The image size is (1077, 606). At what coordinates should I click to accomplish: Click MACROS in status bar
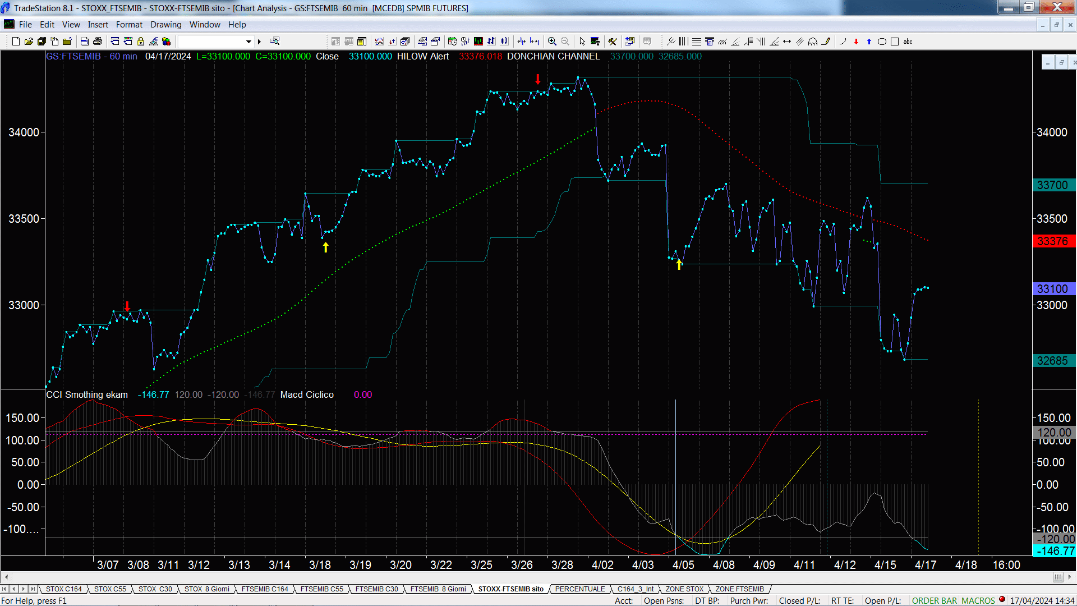coord(978,601)
